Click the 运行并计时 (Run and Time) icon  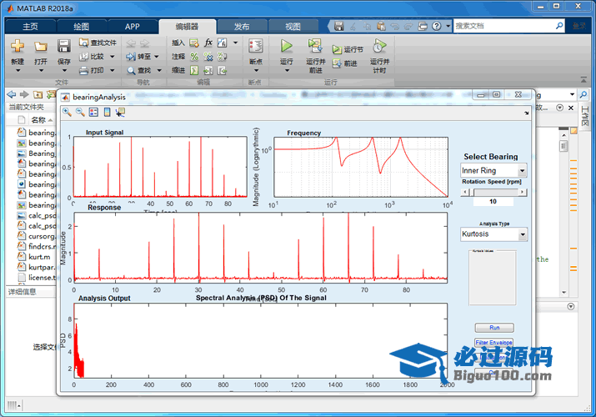[379, 46]
